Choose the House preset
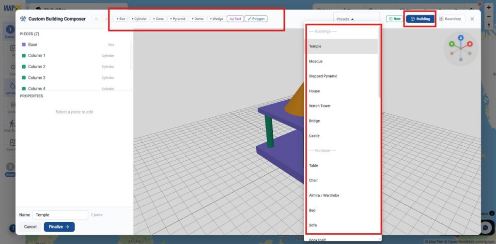The height and width of the screenshot is (244, 496). (341, 91)
